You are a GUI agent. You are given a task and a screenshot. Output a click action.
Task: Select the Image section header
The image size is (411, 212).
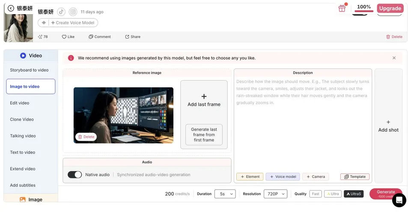[31, 199]
